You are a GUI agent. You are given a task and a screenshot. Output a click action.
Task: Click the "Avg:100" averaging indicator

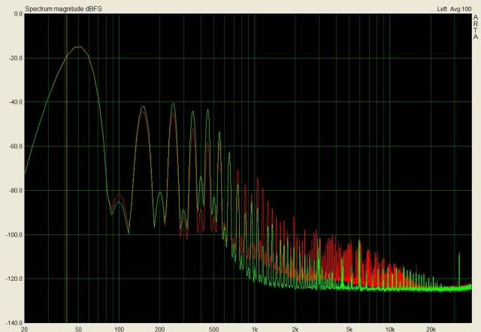[x=460, y=9]
